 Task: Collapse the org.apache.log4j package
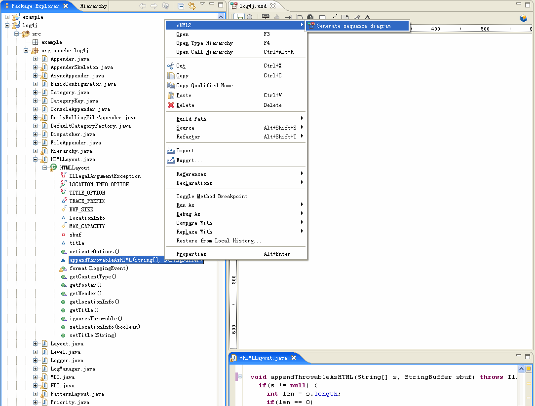(x=26, y=51)
